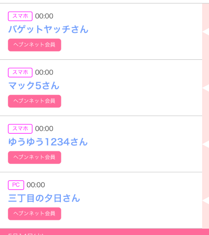Open the マック5さん profile link
Screen dimensions: 209x235
[x=34, y=86]
